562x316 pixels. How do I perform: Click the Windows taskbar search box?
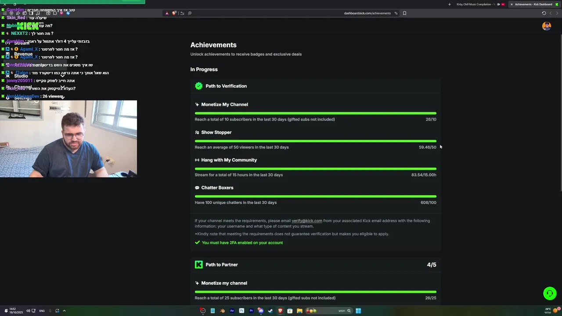click(x=329, y=311)
